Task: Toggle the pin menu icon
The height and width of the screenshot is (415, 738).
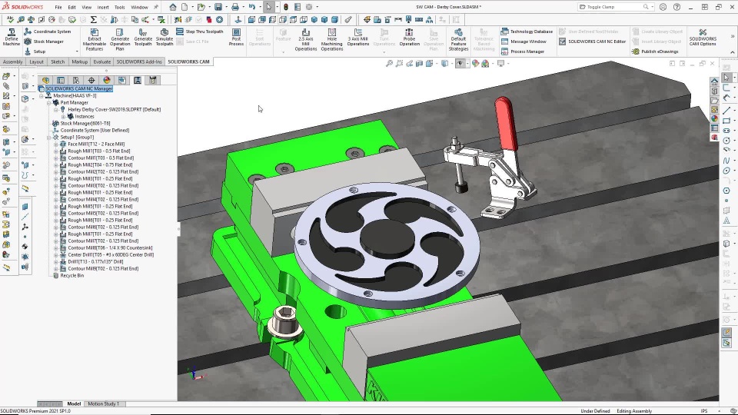Action: click(156, 7)
